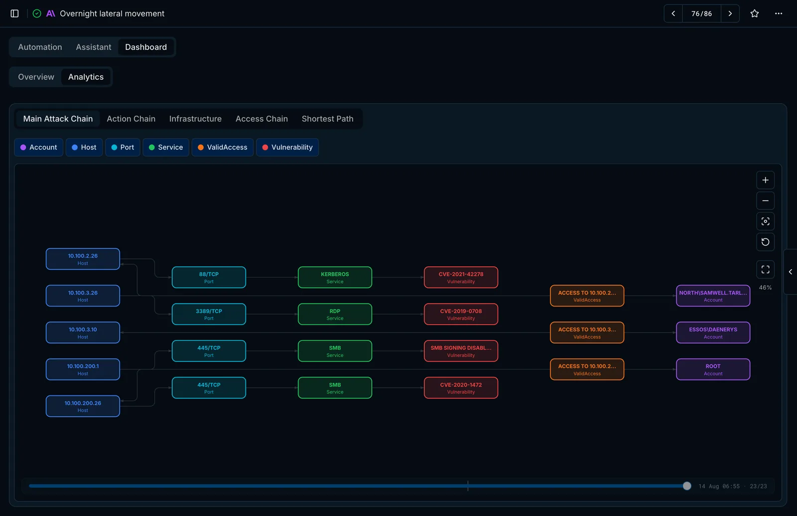Select the Access Chain tab
The width and height of the screenshot is (797, 516).
click(262, 119)
